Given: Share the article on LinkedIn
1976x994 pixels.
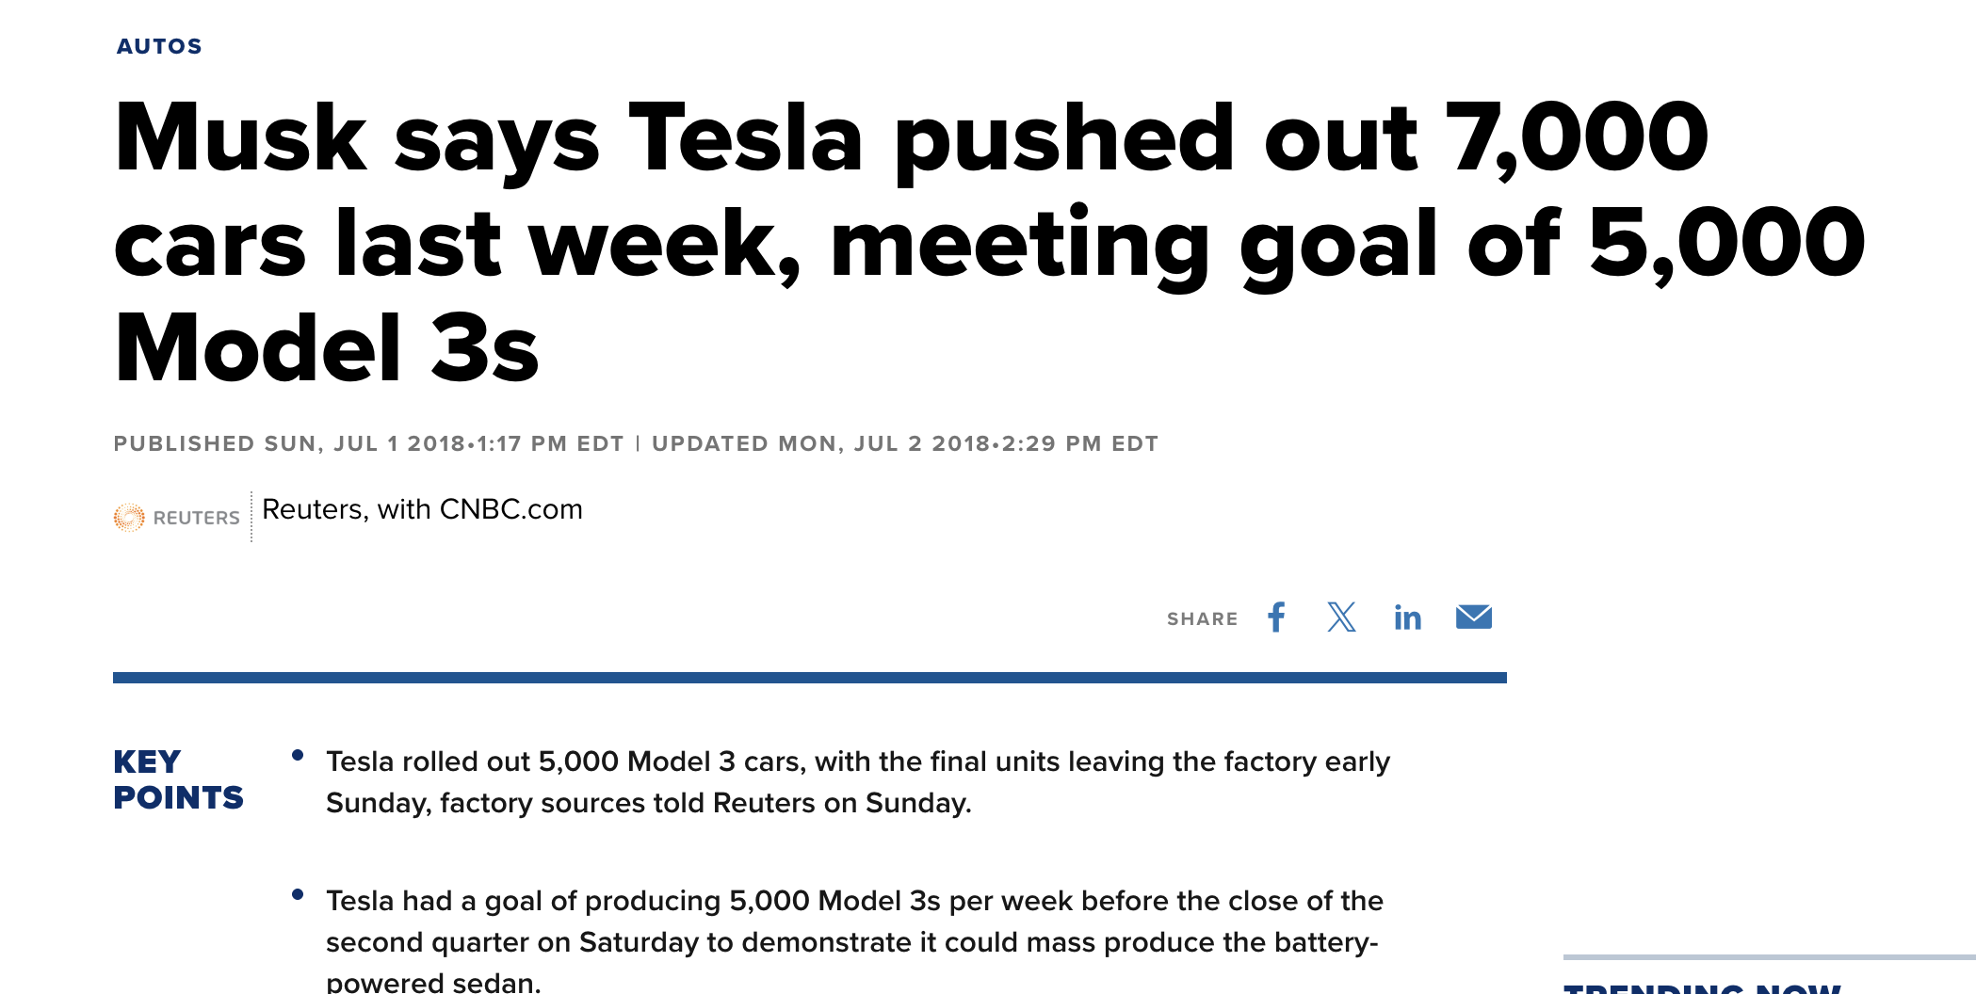Looking at the screenshot, I should pyautogui.click(x=1407, y=617).
